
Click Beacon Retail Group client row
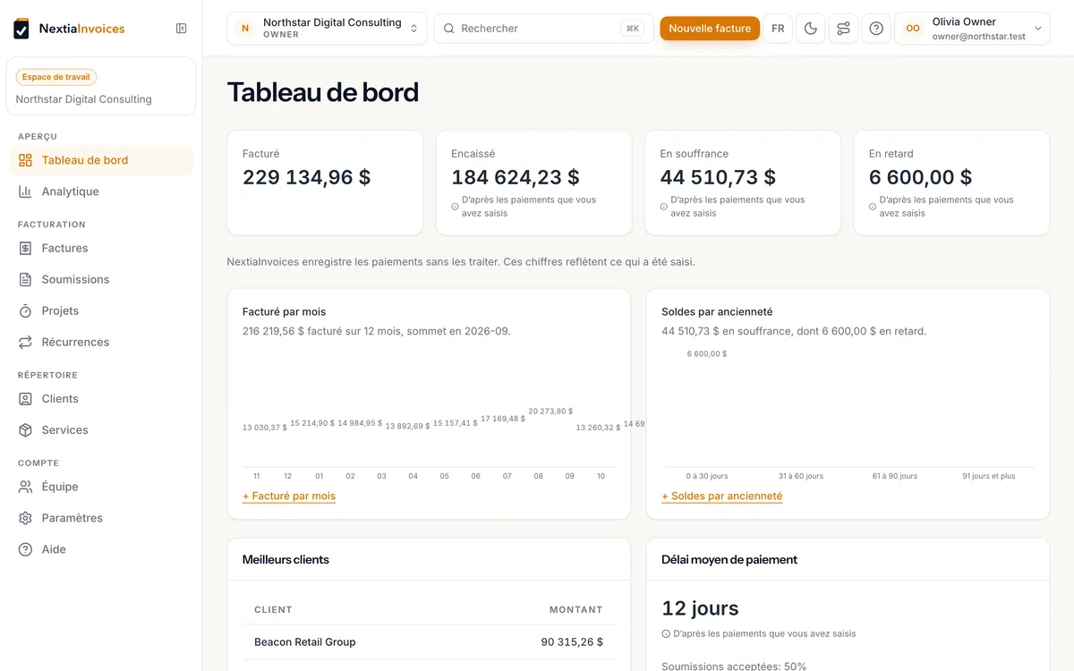[x=429, y=642]
